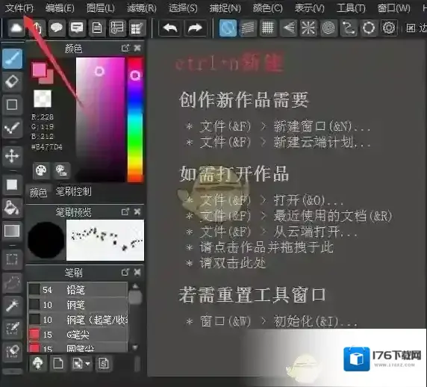Screen dimensions: 427x387
Task: Switch to the 颜色 tab
Action: pyautogui.click(x=38, y=193)
